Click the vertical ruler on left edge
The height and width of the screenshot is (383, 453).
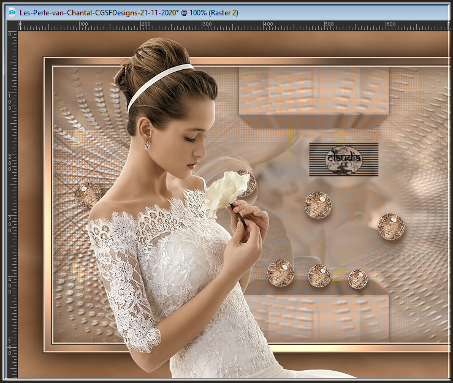[x=12, y=202]
